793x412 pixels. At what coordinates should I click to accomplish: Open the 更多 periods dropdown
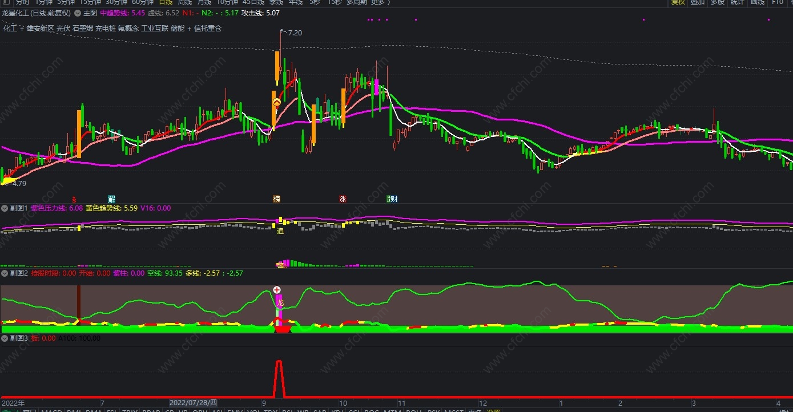click(380, 2)
